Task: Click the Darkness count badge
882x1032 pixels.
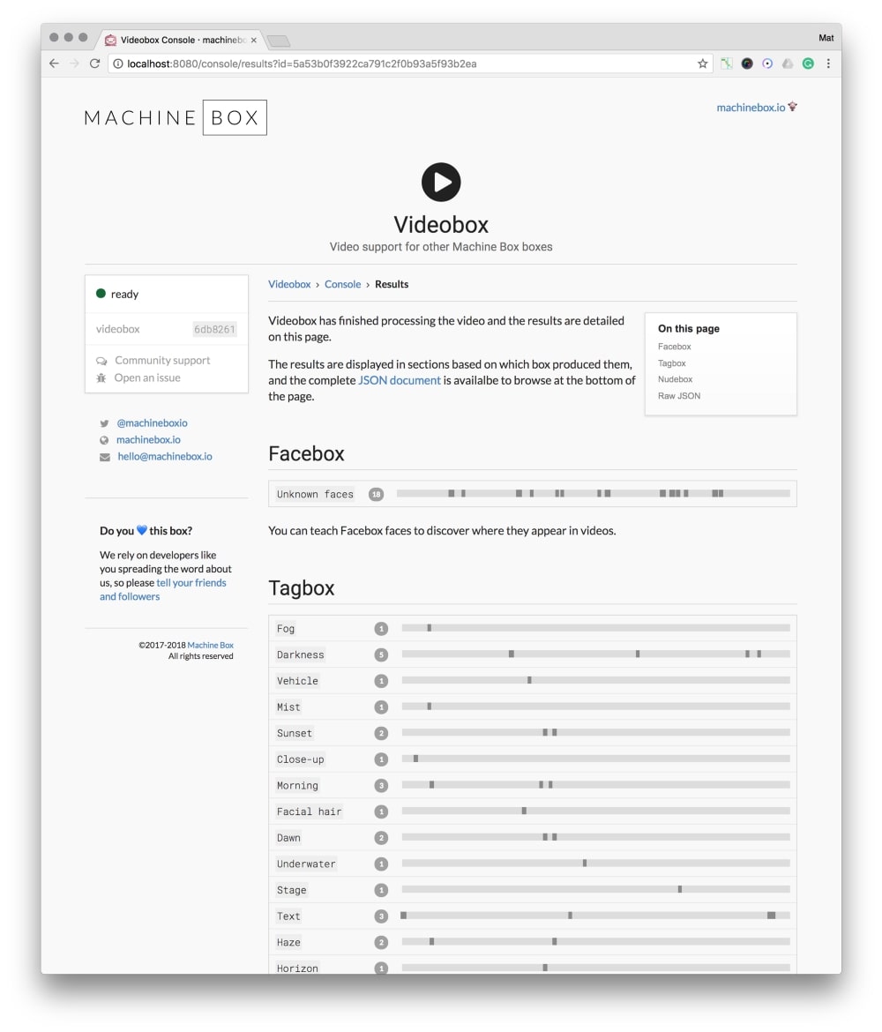Action: (381, 654)
